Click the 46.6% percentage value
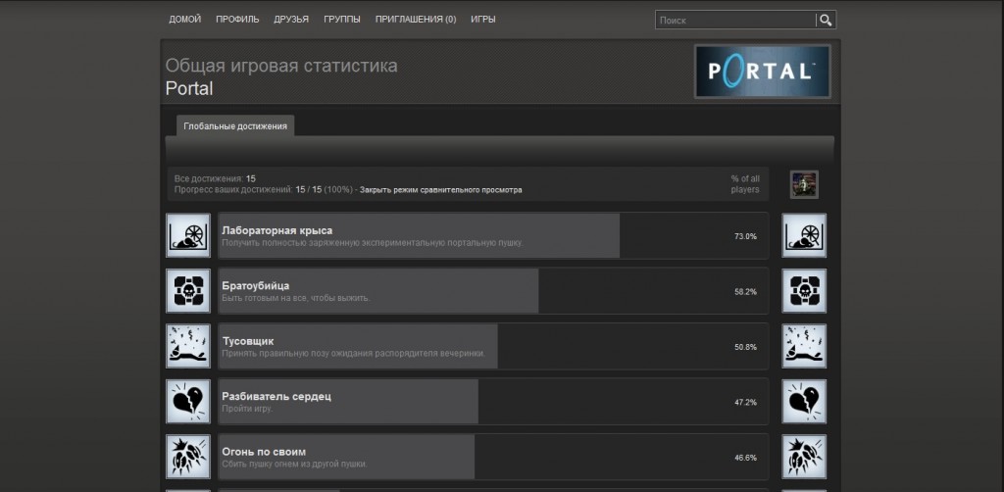Viewport: 1004px width, 492px height. [745, 458]
